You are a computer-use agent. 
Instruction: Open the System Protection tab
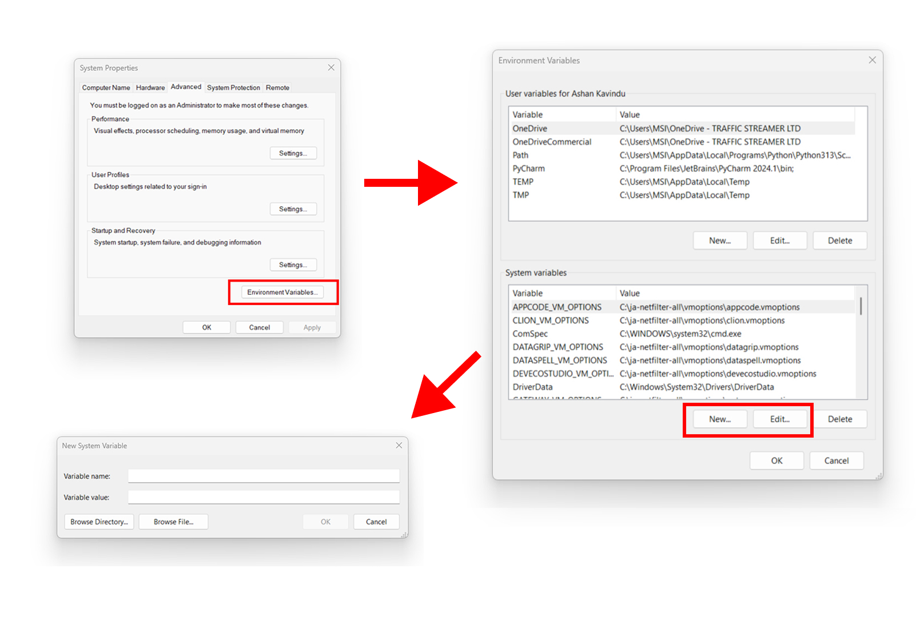pos(233,87)
